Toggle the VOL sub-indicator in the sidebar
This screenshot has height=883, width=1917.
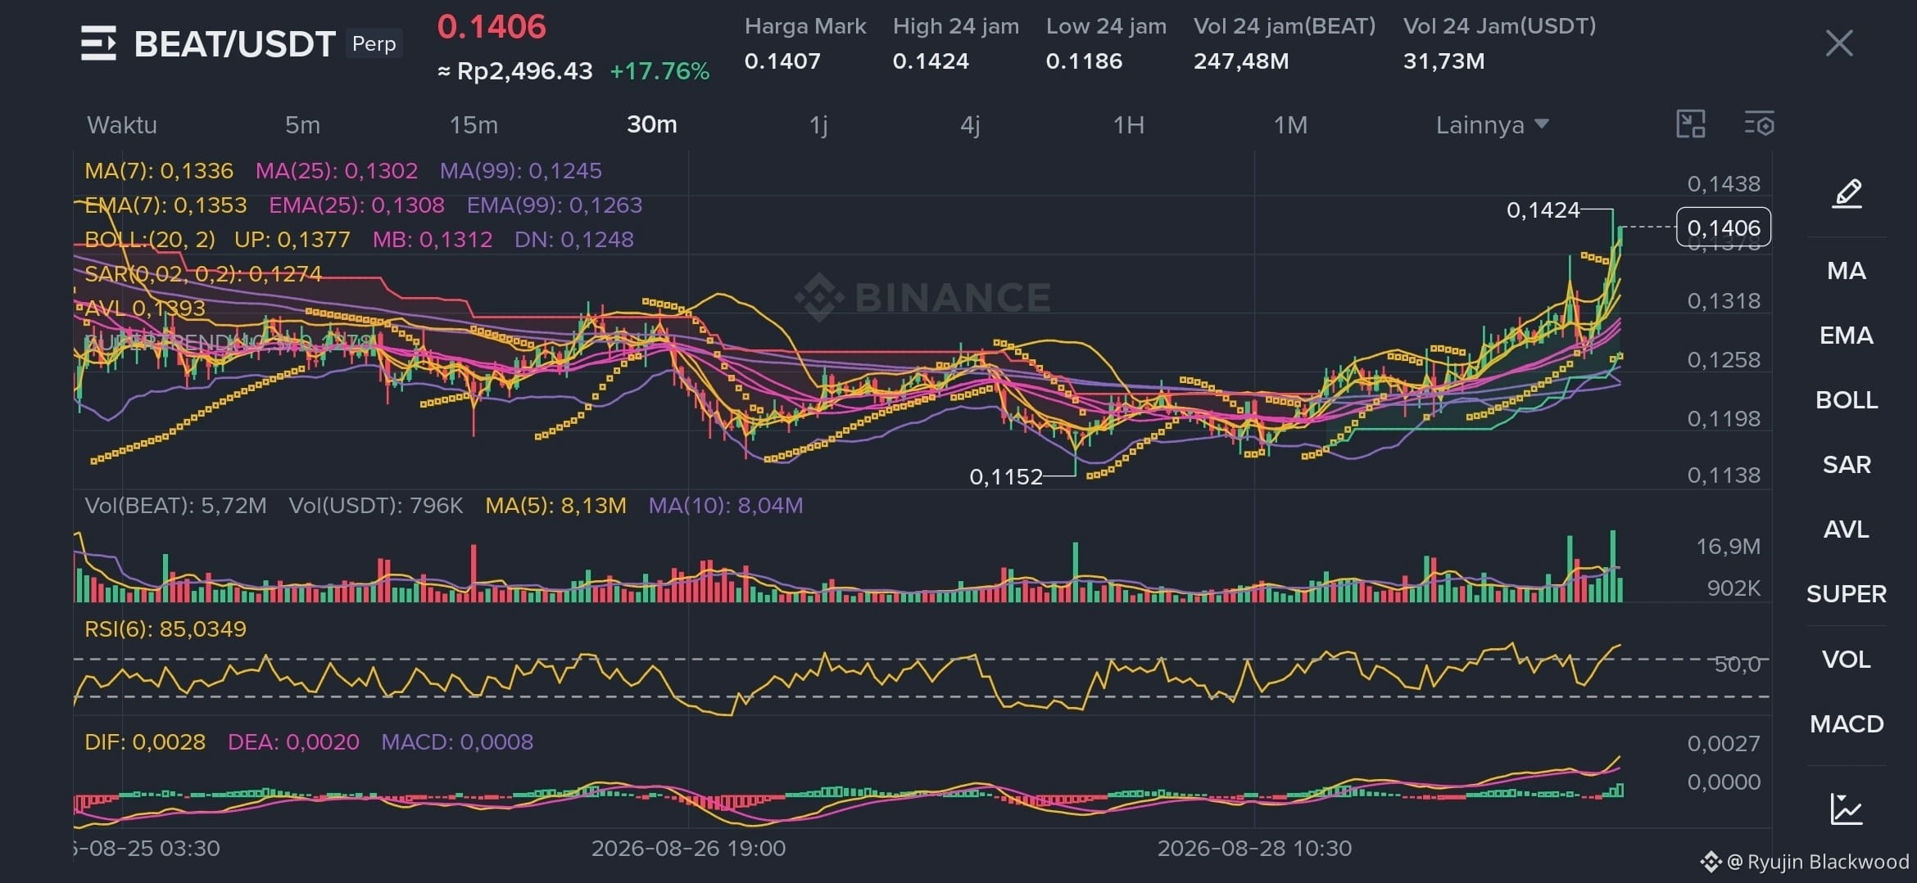1847,660
